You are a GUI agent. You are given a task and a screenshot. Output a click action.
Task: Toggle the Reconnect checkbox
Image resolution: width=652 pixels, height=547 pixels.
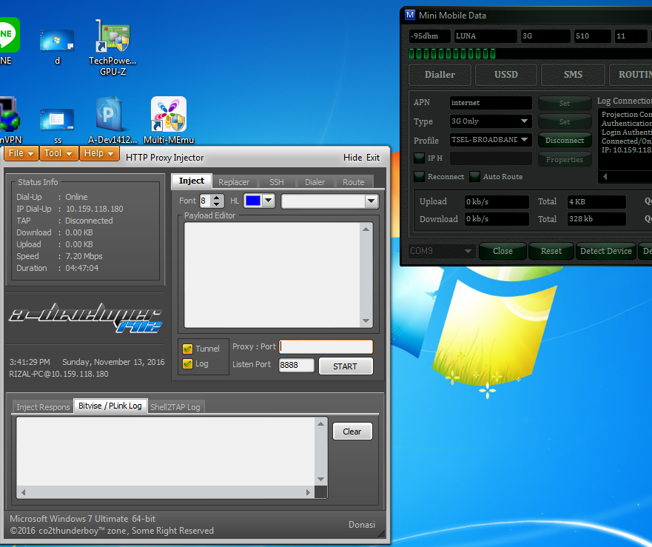[x=419, y=176]
